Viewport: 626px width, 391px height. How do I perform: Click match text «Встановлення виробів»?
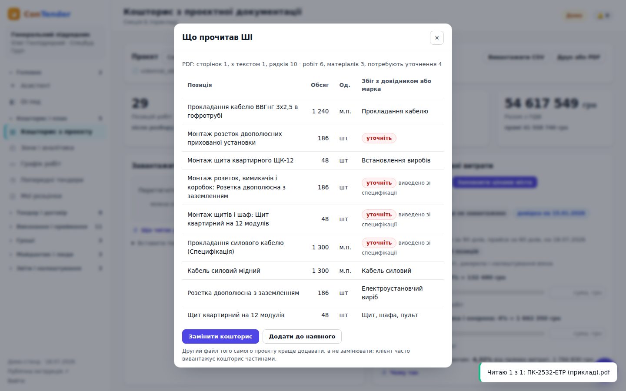coord(396,160)
